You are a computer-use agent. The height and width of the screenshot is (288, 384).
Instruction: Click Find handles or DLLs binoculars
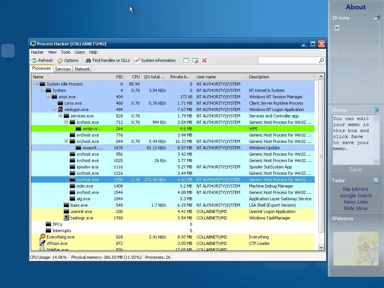[88, 60]
